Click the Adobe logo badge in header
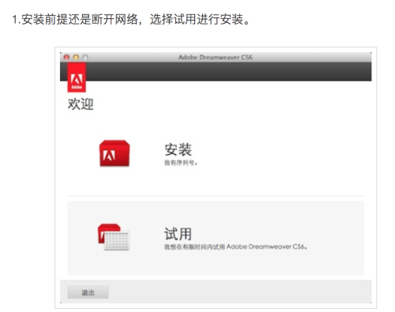Image resolution: width=395 pixels, height=312 pixels. [77, 77]
